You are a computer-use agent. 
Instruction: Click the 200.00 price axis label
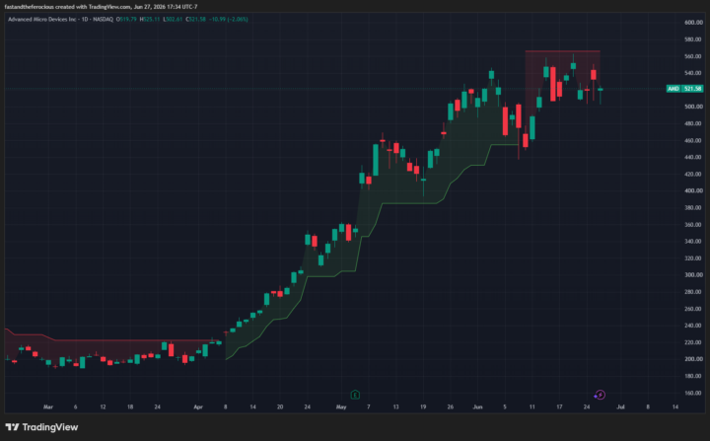pyautogui.click(x=693, y=359)
